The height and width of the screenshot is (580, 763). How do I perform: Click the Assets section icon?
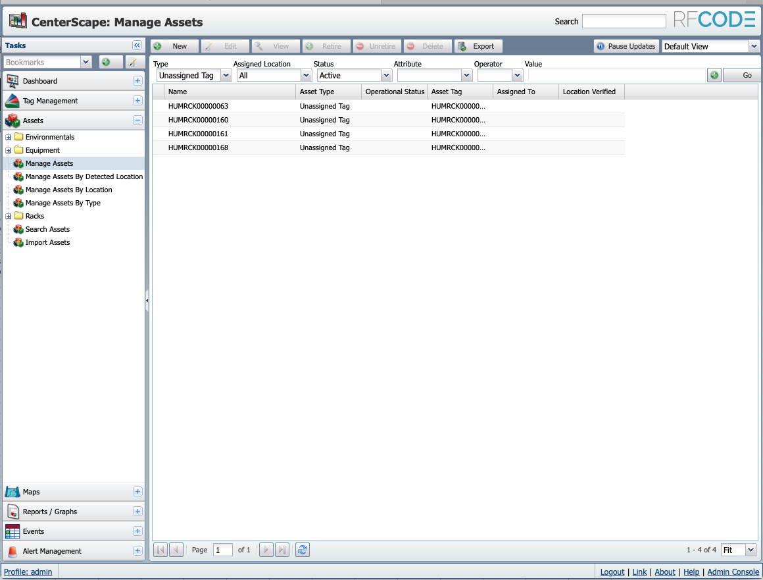click(x=12, y=120)
